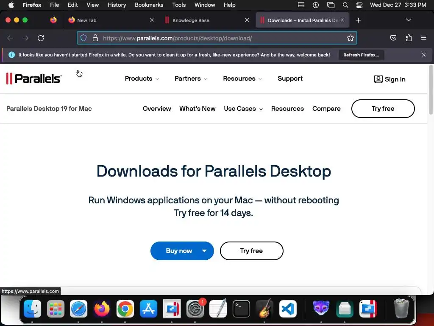
Task: Open the Compare link
Action: click(x=326, y=109)
